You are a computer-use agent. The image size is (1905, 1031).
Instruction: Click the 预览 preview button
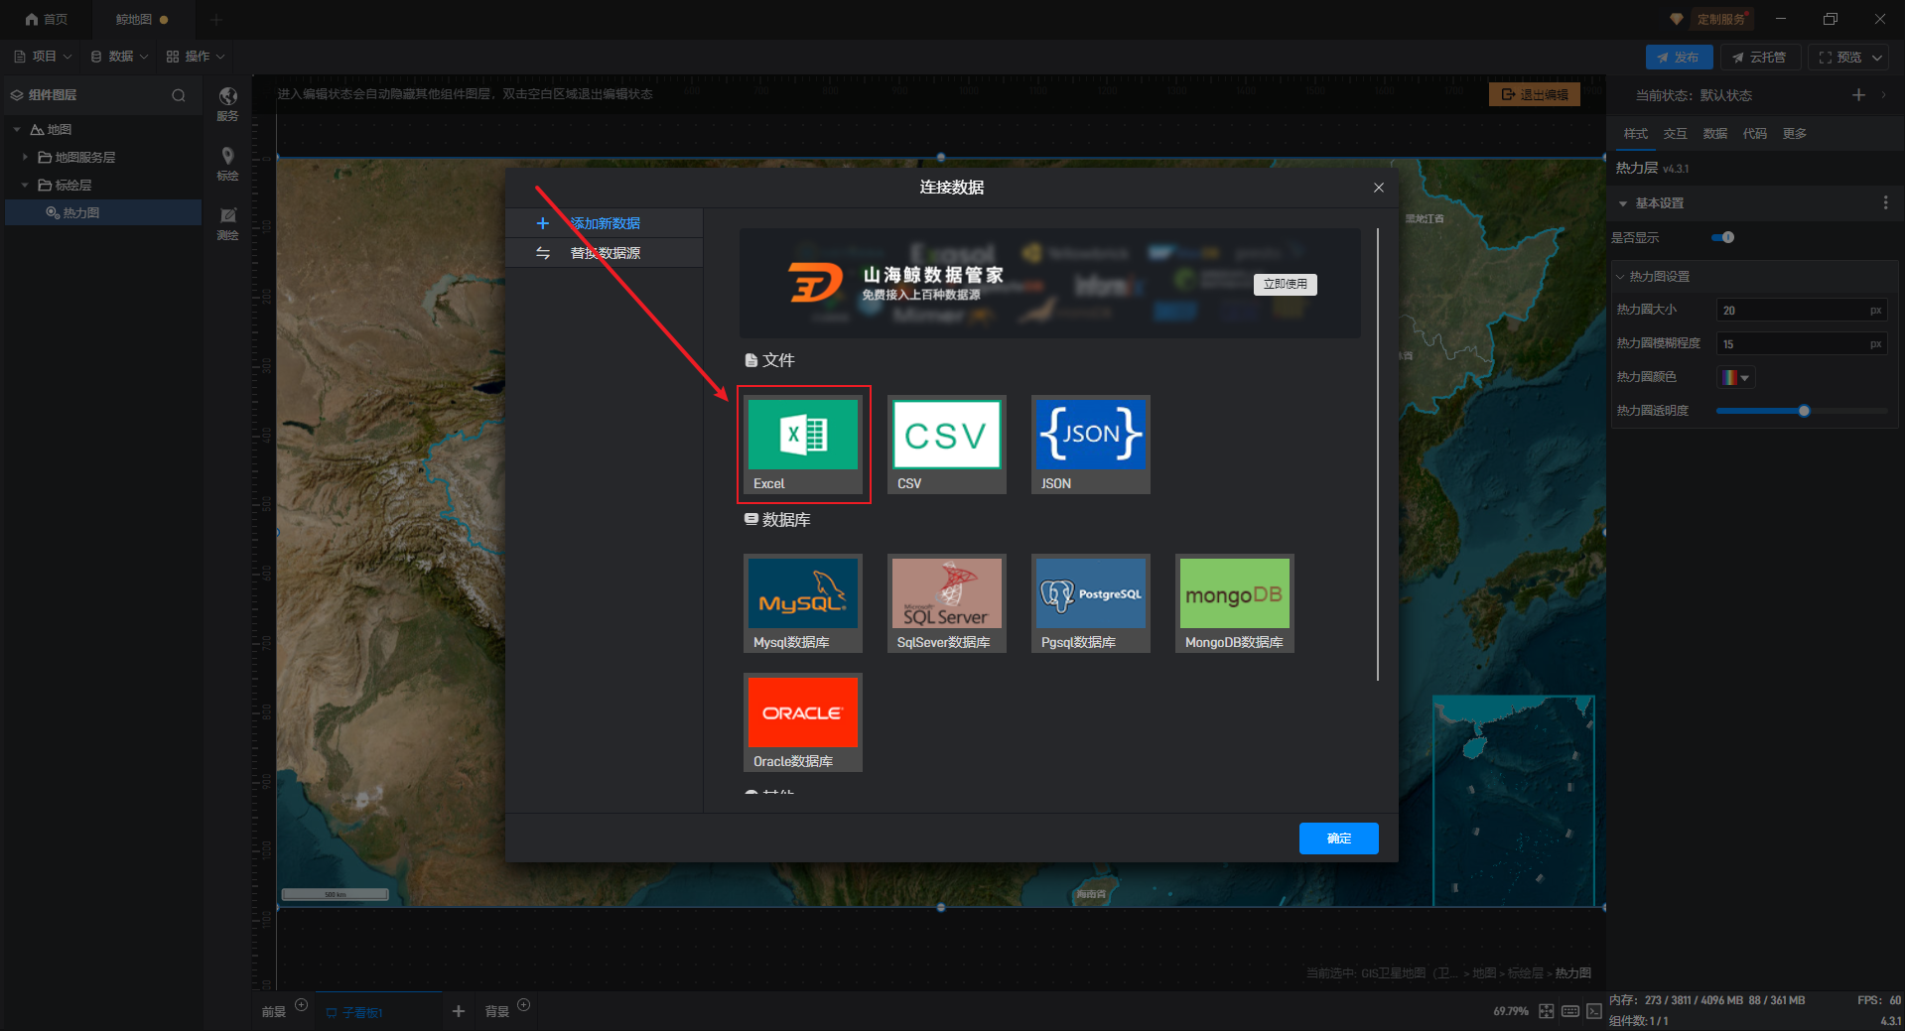click(x=1839, y=58)
